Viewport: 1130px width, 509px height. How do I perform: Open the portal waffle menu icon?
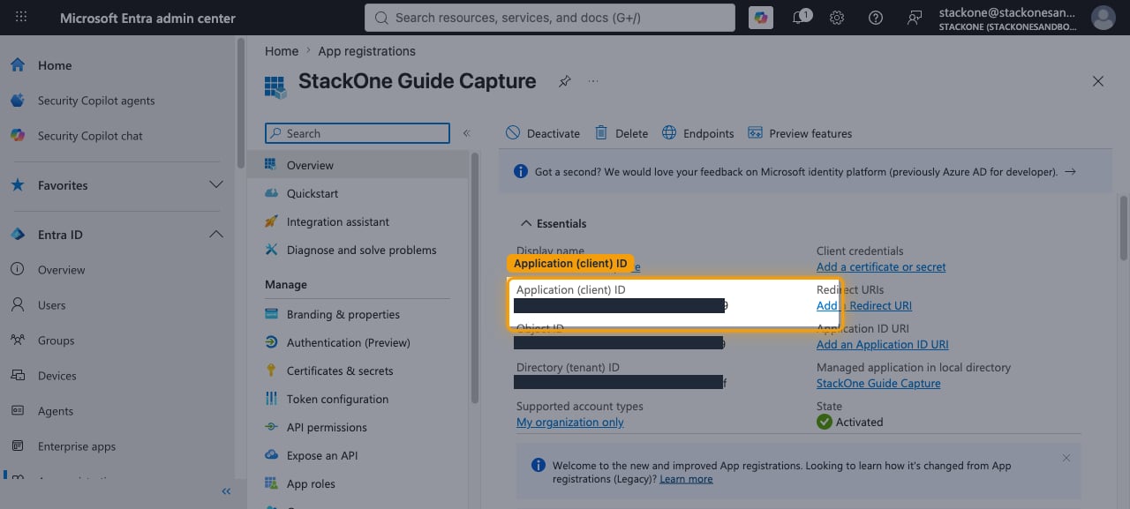[x=21, y=18]
